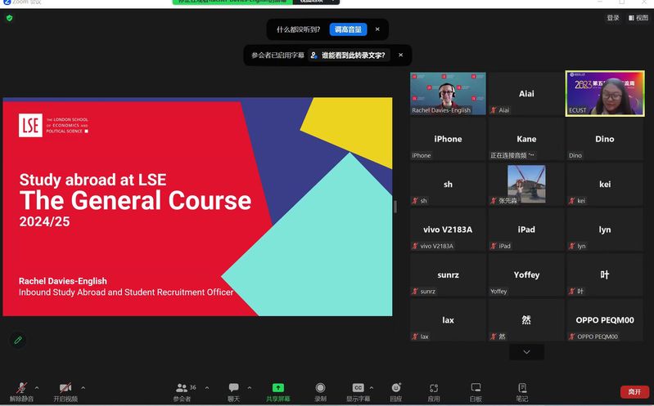Image resolution: width=654 pixels, height=406 pixels.
Task: Click the green annotation pencil icon
Action: coord(17,340)
